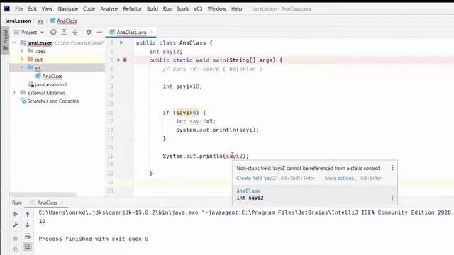Click More actions link in tooltip
Image resolution: width=454 pixels, height=255 pixels.
pos(340,178)
